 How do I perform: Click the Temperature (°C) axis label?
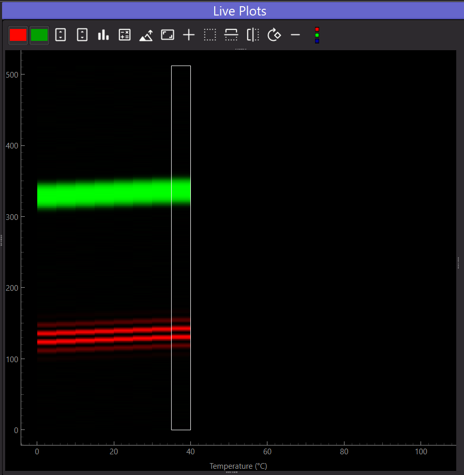[x=238, y=466]
